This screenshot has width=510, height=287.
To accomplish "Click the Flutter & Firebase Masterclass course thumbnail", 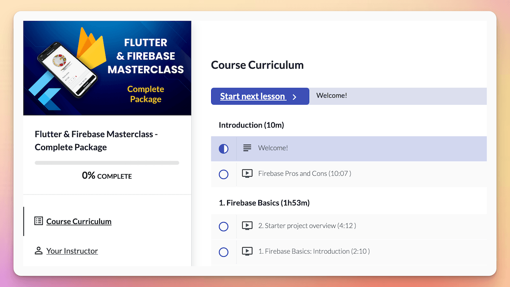I will pos(107,68).
